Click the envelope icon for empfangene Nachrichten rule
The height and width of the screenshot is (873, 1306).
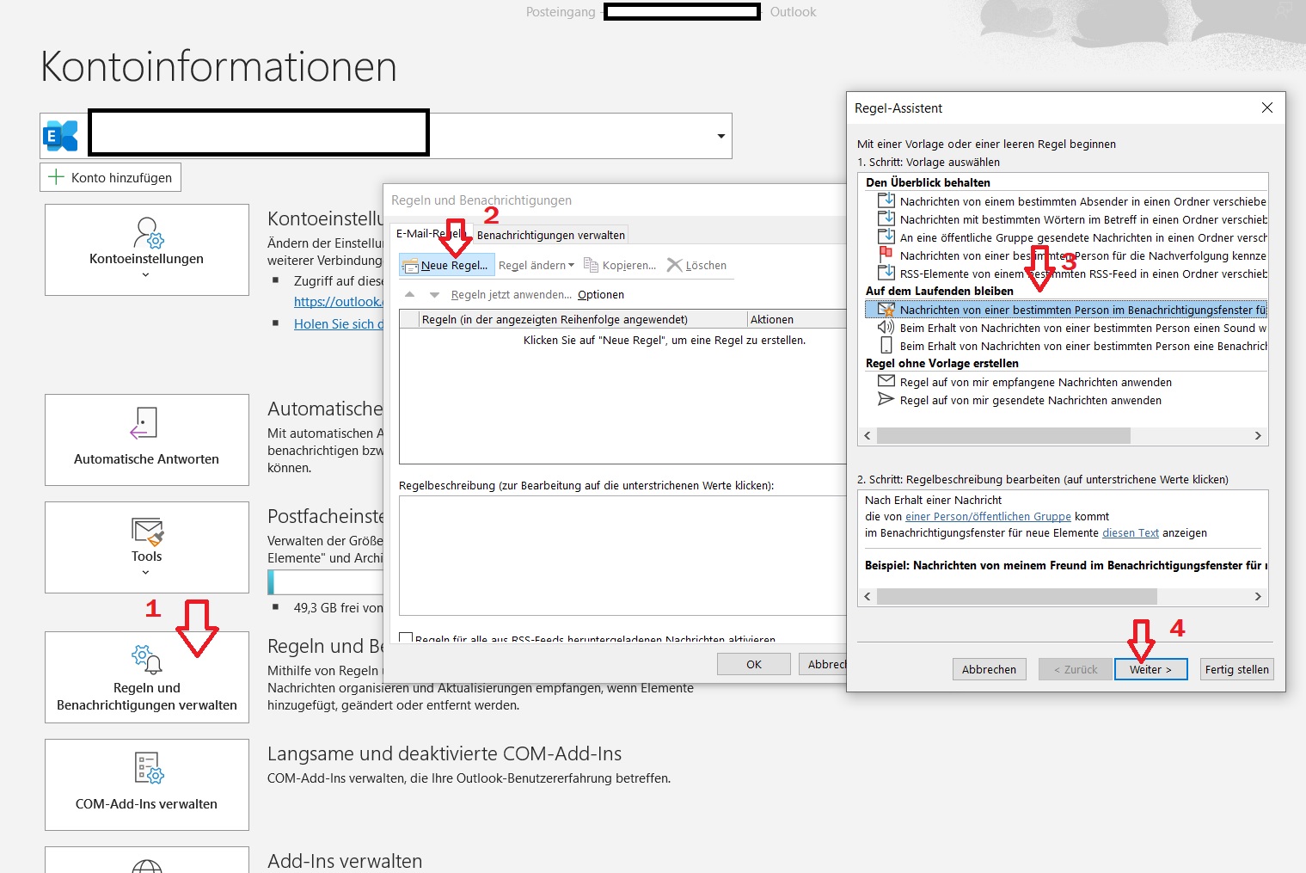click(x=886, y=381)
